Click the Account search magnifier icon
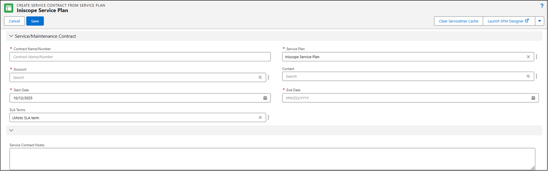Viewport: 548px width, 171px height. pos(260,77)
